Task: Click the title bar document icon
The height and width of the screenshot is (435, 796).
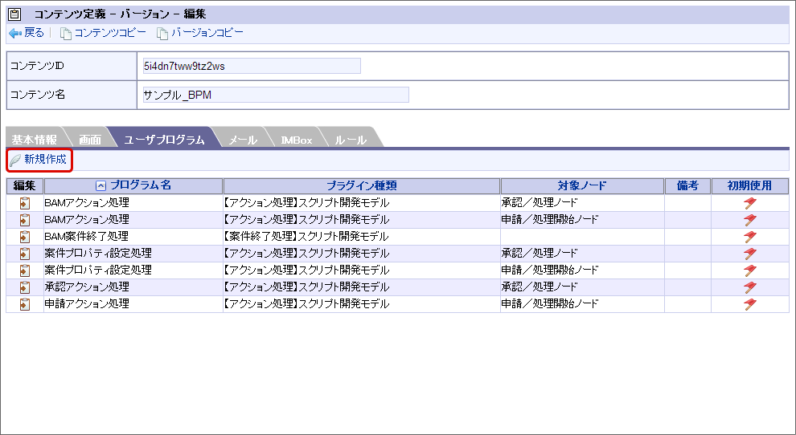Action: coord(14,14)
